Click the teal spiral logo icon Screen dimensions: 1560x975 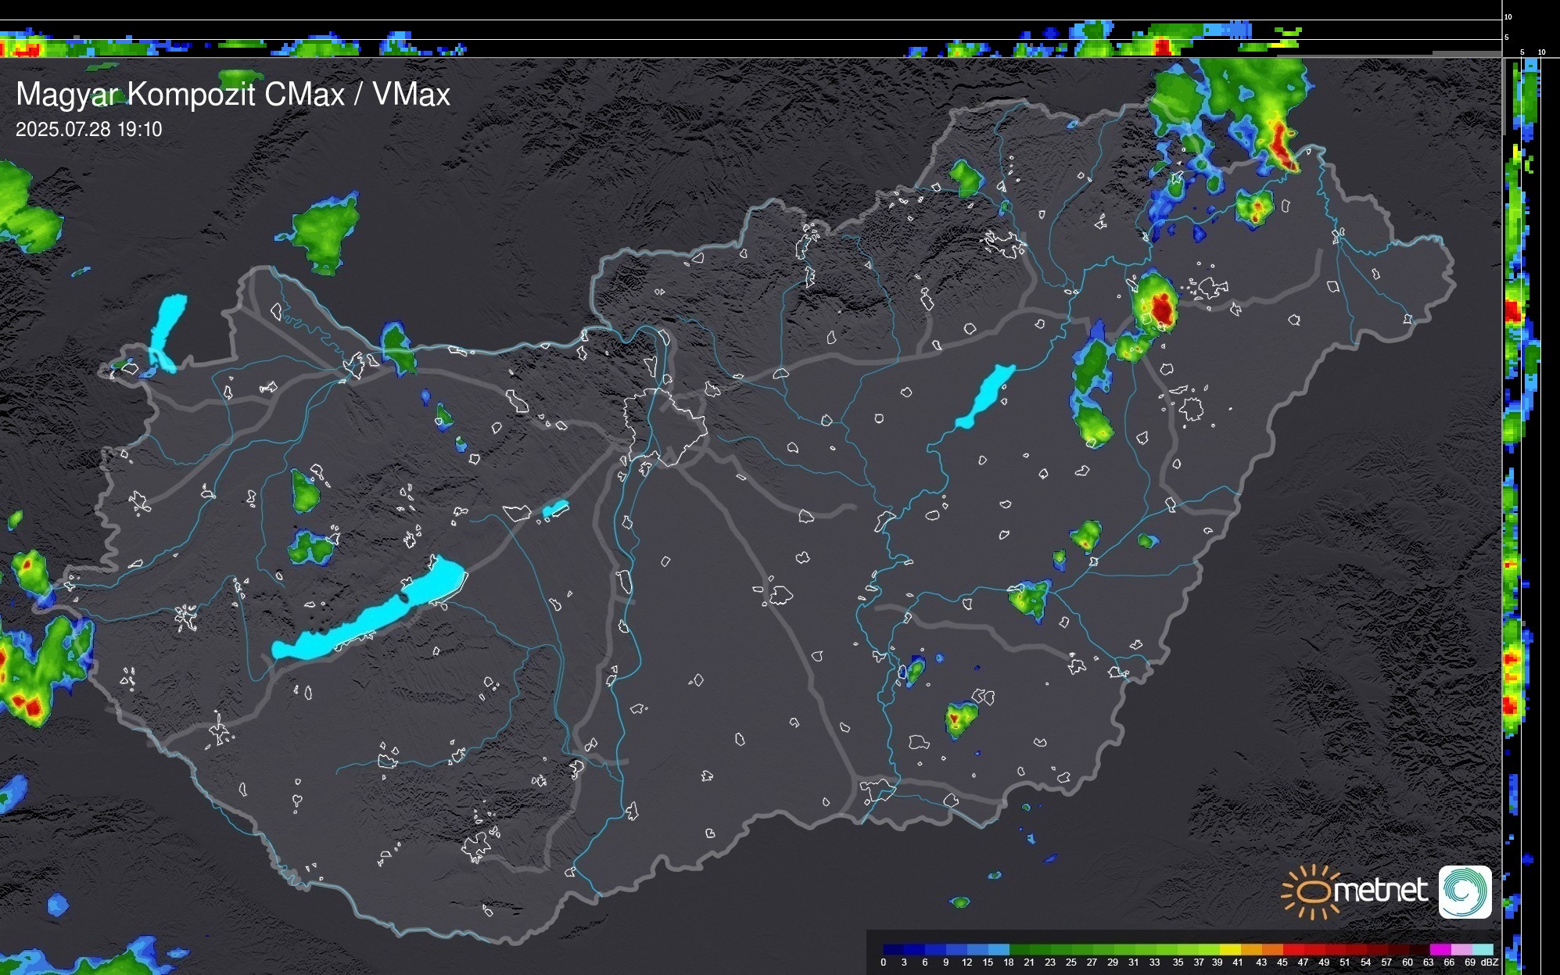(x=1465, y=891)
